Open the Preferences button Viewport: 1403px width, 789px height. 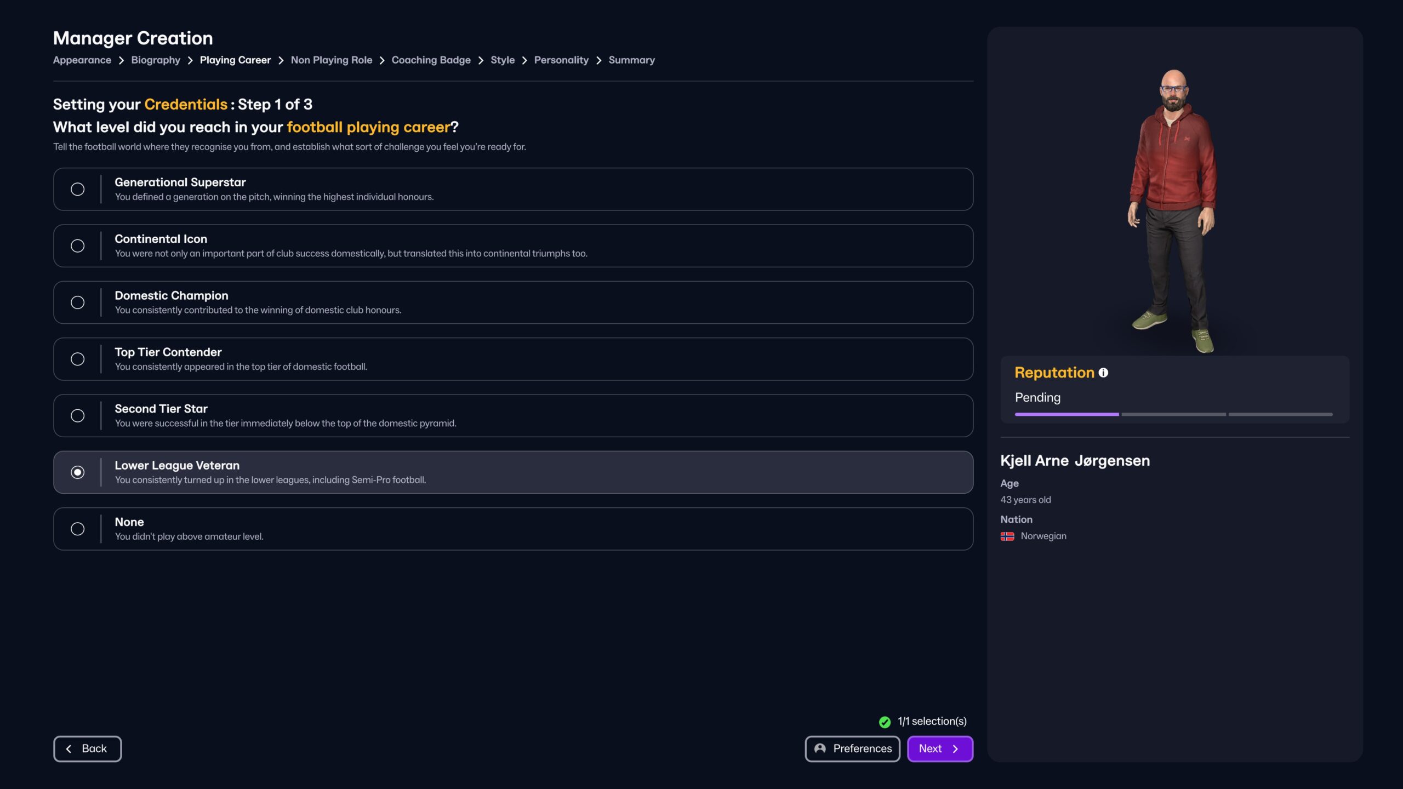(852, 748)
